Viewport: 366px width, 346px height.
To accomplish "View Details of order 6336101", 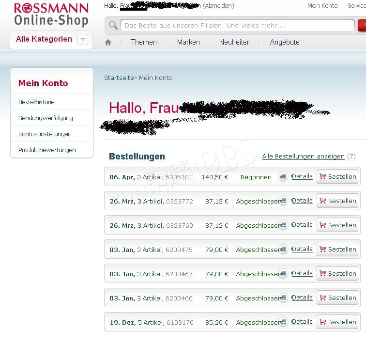I will click(302, 176).
